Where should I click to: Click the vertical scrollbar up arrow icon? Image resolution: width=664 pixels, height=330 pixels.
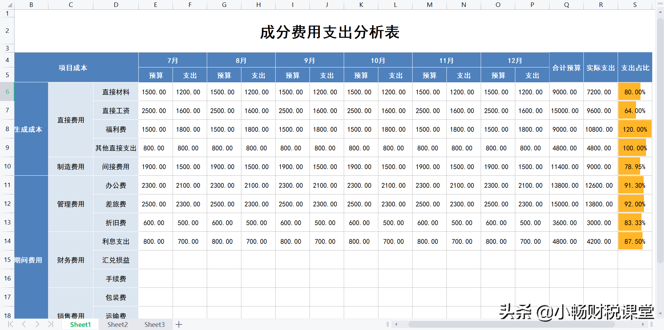coord(660,12)
